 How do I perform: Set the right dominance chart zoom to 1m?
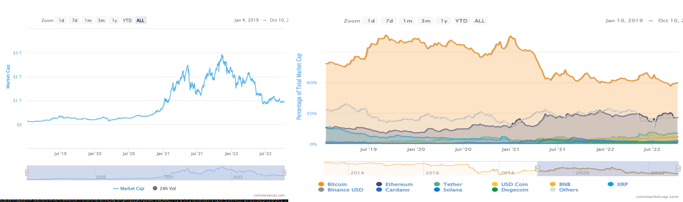point(407,21)
